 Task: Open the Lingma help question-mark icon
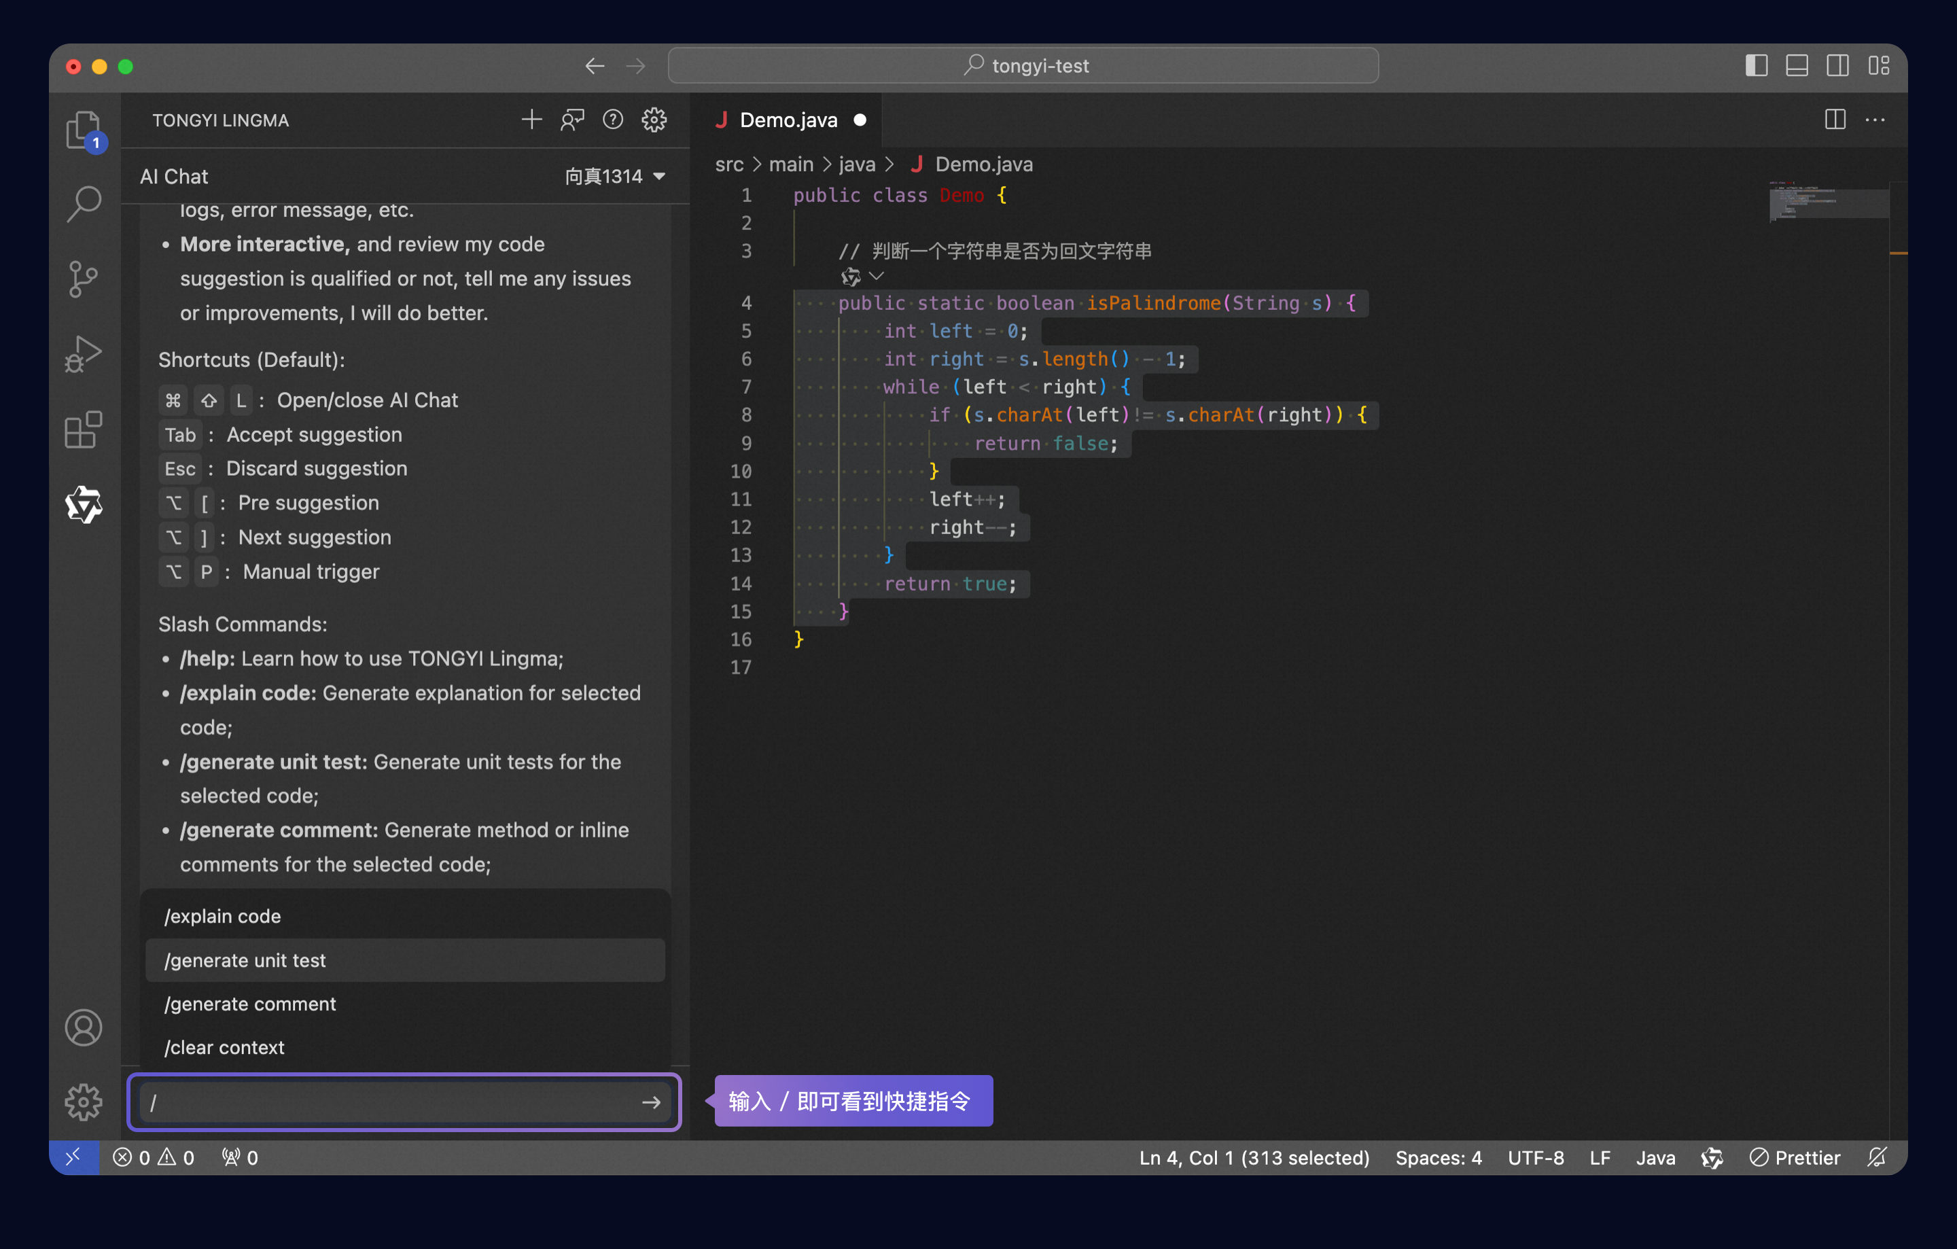coord(613,120)
